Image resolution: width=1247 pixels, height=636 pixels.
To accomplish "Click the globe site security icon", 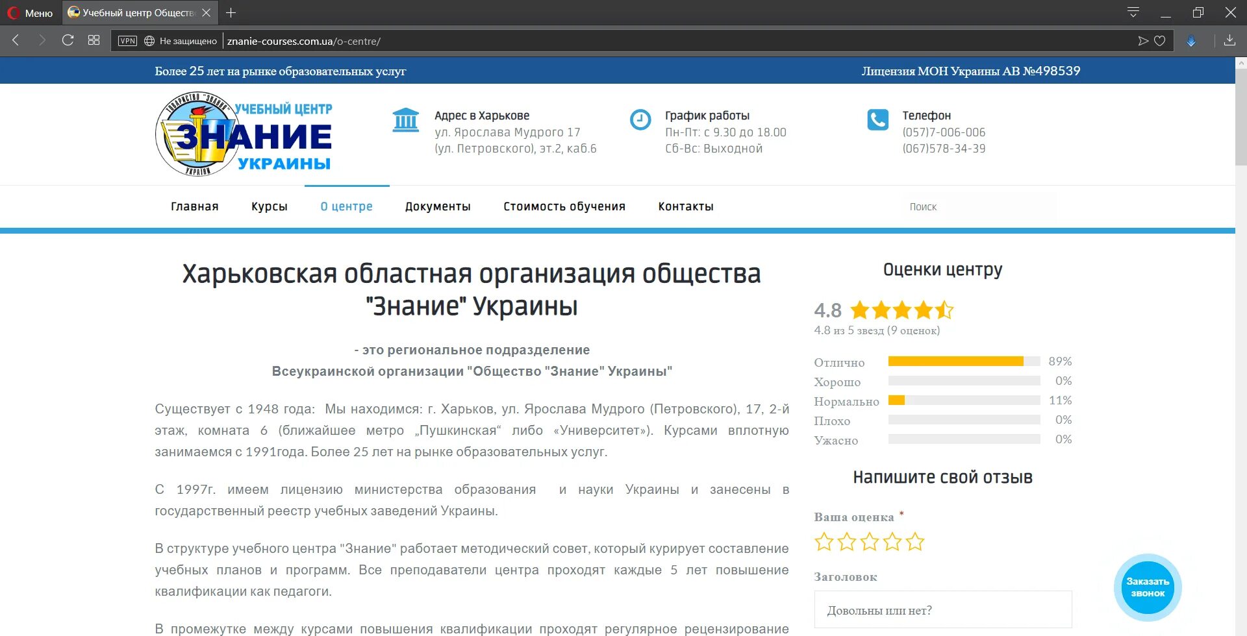I will tap(149, 41).
